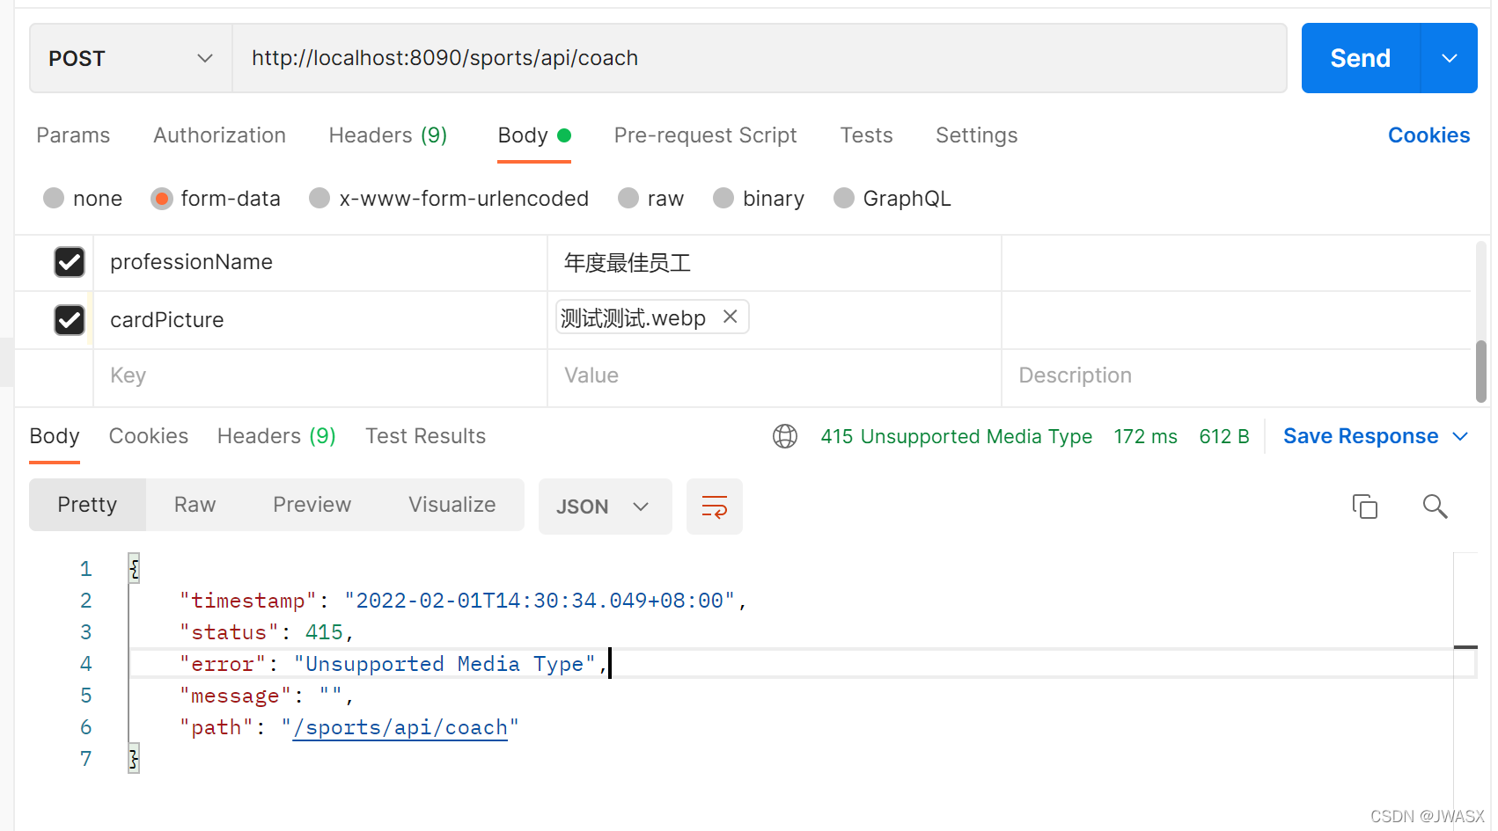Open the response Cookies tab

149,436
